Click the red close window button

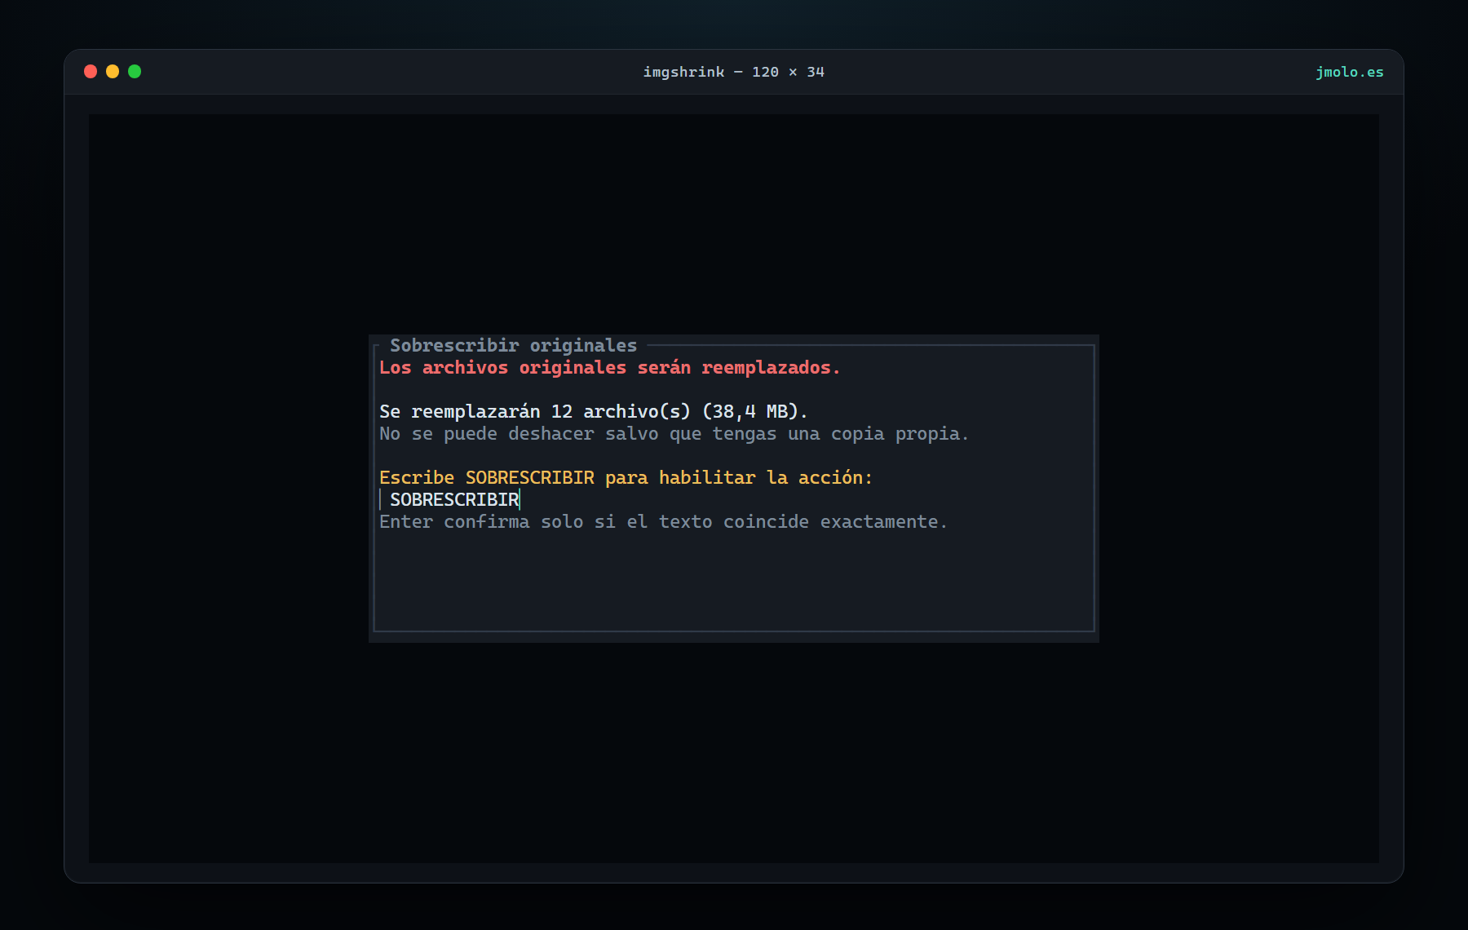tap(91, 72)
